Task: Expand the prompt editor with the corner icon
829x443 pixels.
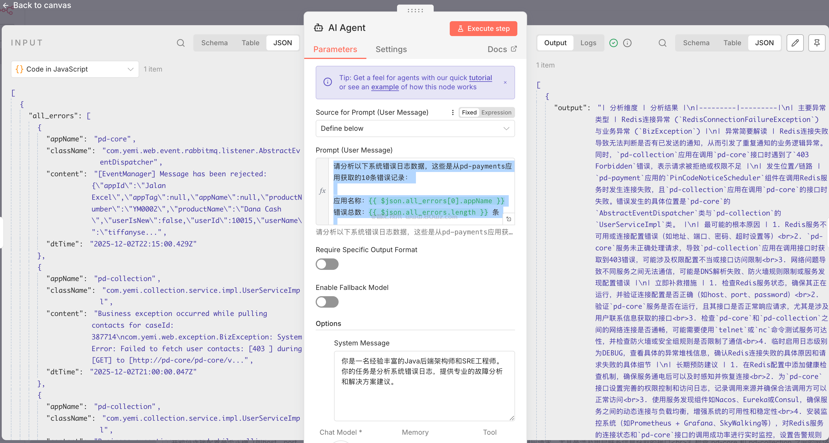Action: pyautogui.click(x=508, y=219)
